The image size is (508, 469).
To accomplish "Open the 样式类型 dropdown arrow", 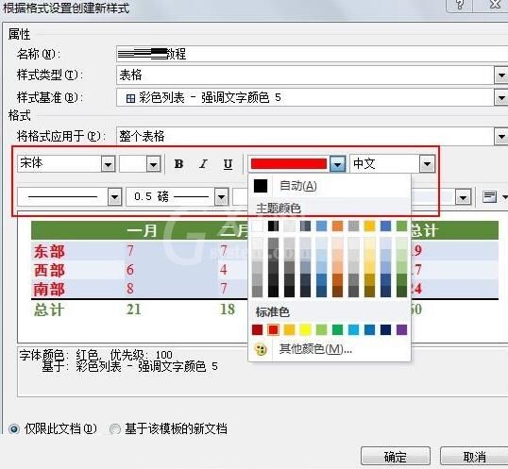I will pyautogui.click(x=501, y=75).
